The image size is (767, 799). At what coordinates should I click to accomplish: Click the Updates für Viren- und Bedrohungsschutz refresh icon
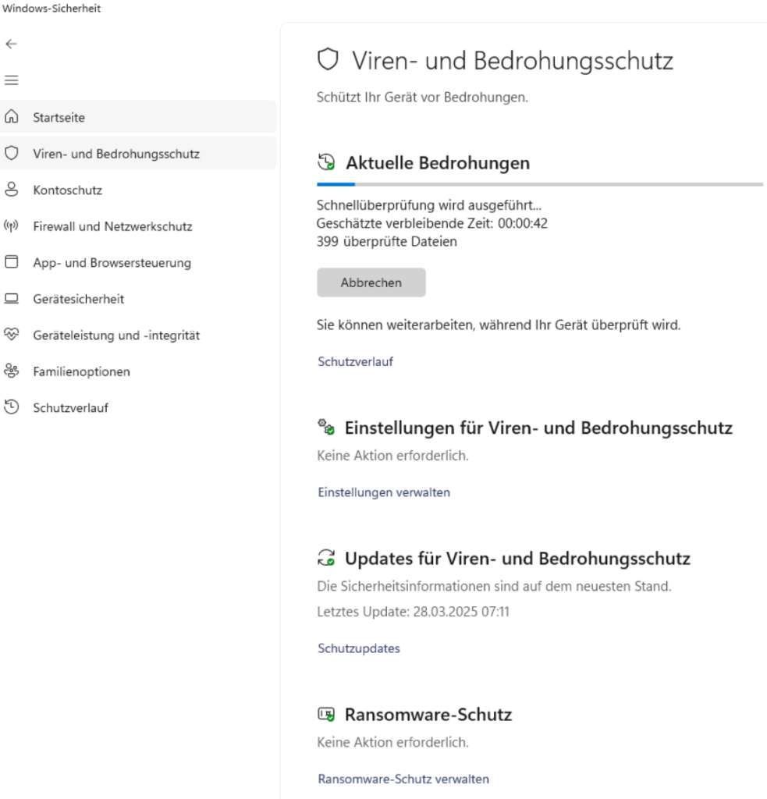click(327, 558)
